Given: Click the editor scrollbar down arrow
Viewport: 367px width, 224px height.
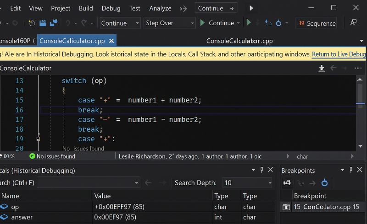Looking at the screenshot, I should pyautogui.click(x=360, y=146).
